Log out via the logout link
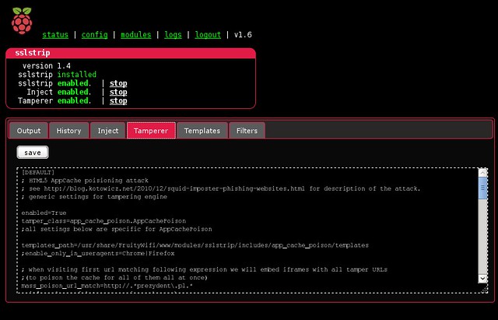 [x=208, y=34]
